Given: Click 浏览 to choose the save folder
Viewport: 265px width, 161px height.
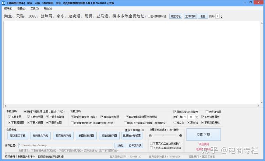Looking at the screenshot, I should (x=120, y=145).
